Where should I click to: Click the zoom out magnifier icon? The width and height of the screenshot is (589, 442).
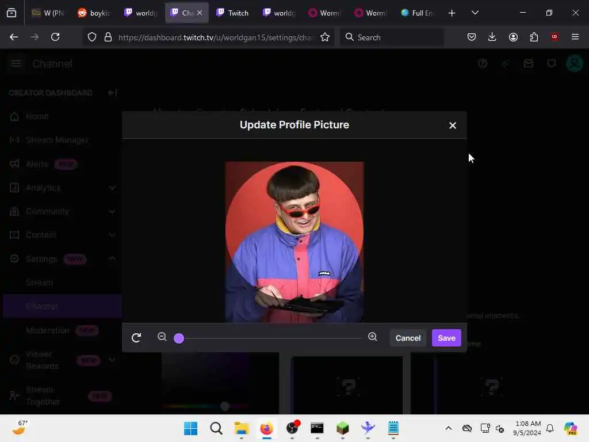[x=162, y=336]
